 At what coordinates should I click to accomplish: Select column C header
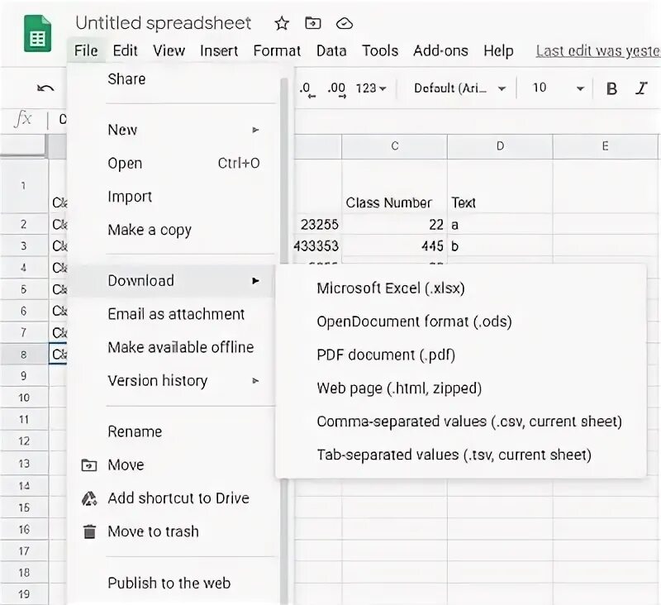395,146
